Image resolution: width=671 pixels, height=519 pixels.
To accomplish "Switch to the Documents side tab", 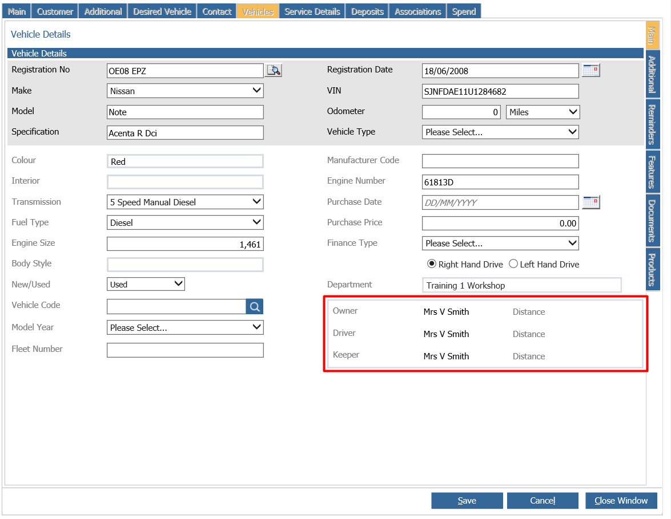I will 652,221.
